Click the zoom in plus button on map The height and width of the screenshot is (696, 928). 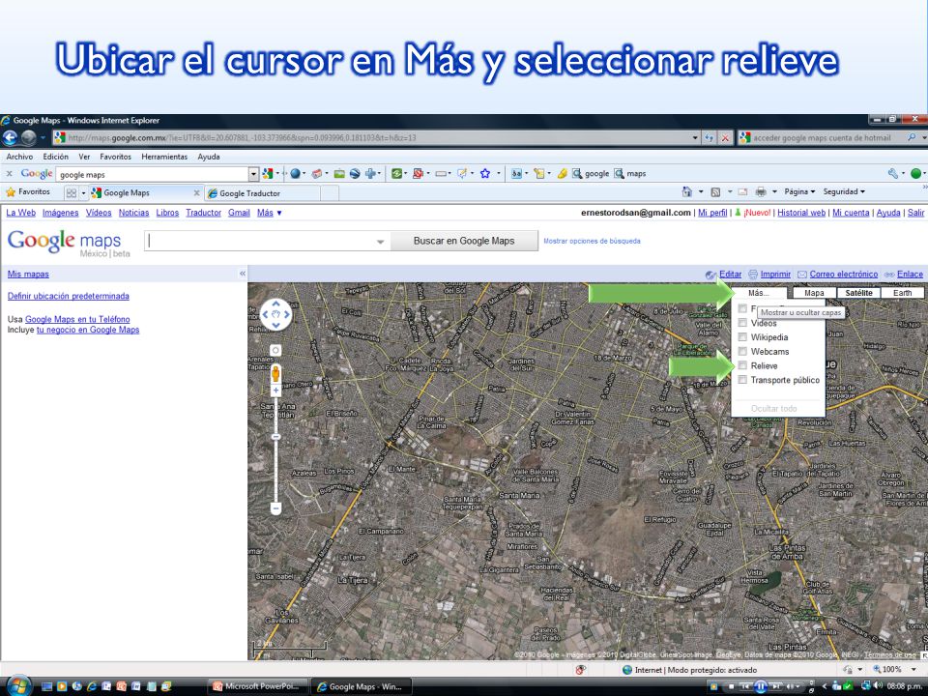click(275, 391)
